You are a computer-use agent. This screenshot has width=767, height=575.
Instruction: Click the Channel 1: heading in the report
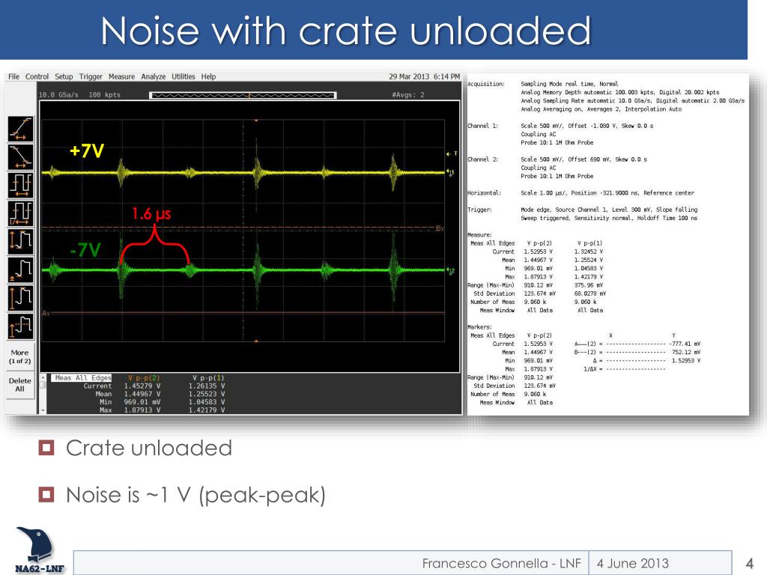point(483,126)
